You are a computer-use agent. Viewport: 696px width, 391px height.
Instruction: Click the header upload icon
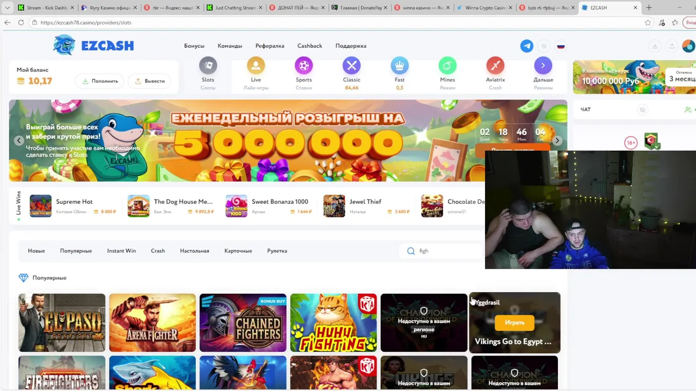672,46
